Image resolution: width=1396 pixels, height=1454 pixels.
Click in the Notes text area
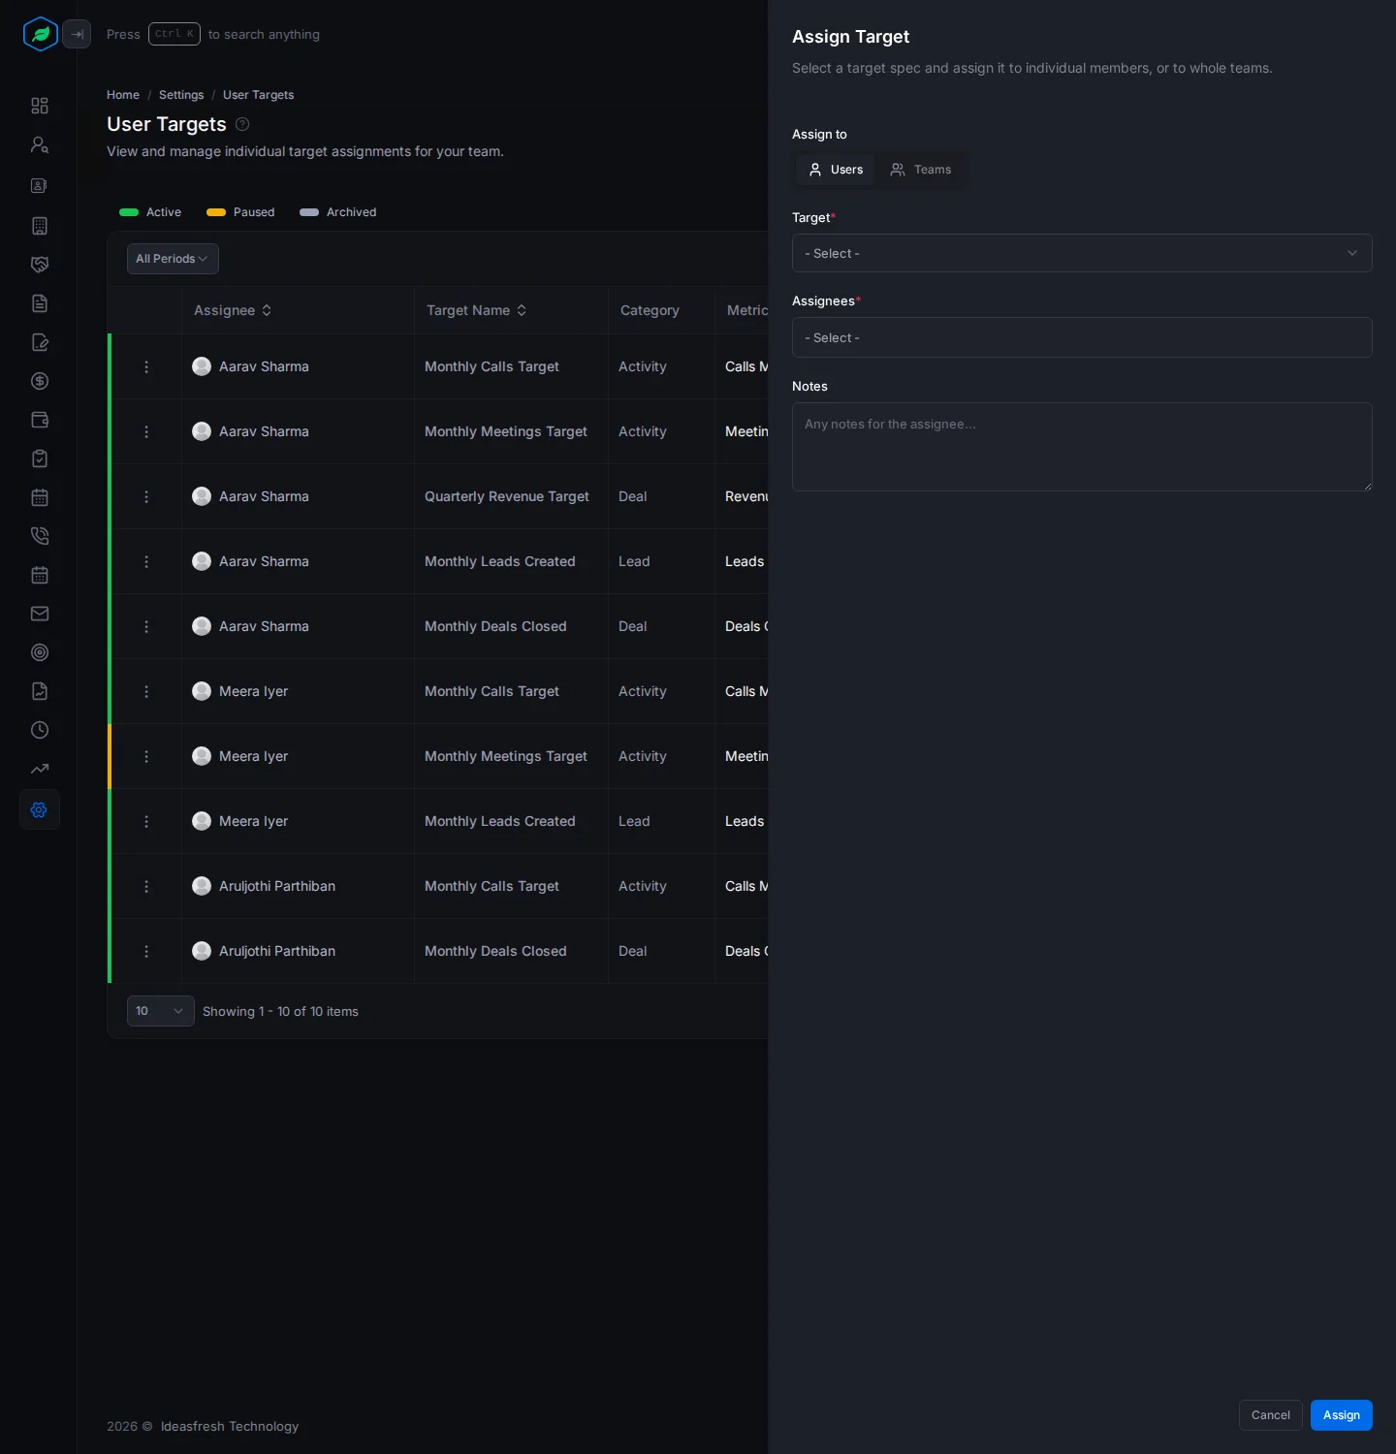pyautogui.click(x=1082, y=447)
